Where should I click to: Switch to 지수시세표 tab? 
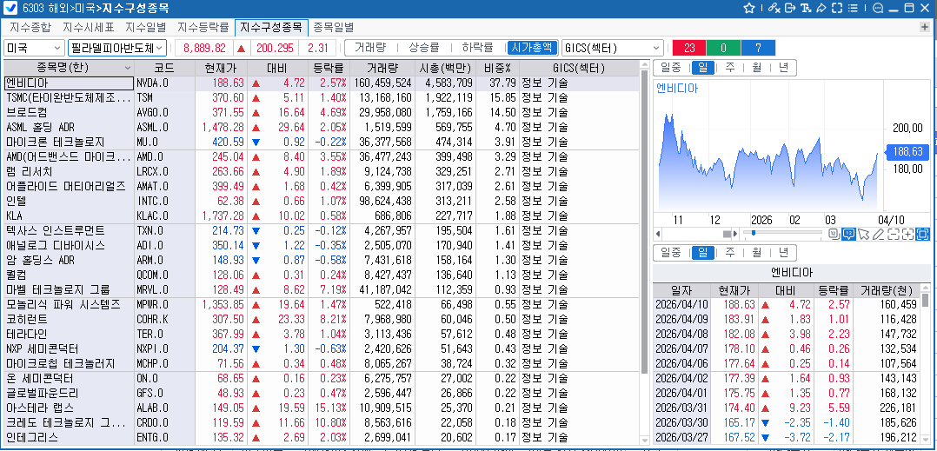point(88,27)
